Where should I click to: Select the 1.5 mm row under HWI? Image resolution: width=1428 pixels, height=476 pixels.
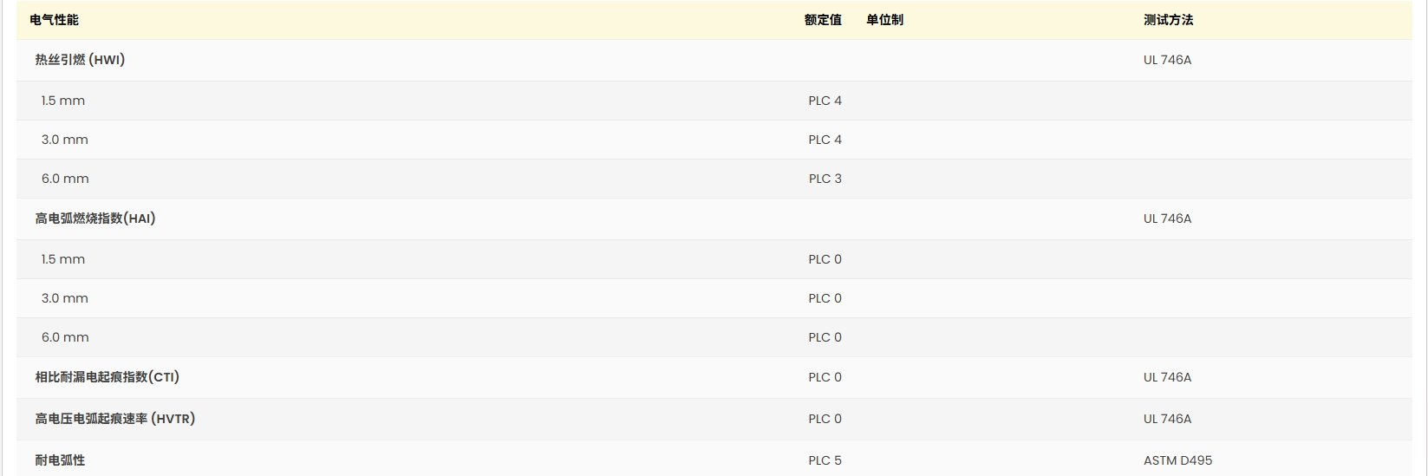pos(714,101)
